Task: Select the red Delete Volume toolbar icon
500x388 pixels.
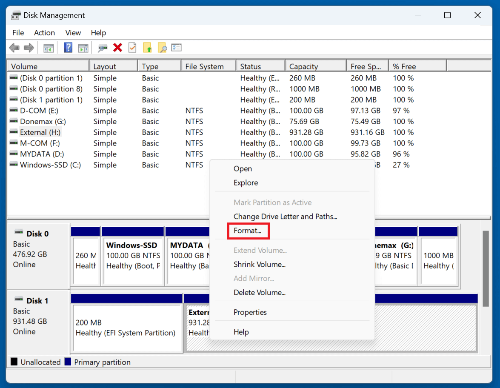Action: (x=117, y=47)
